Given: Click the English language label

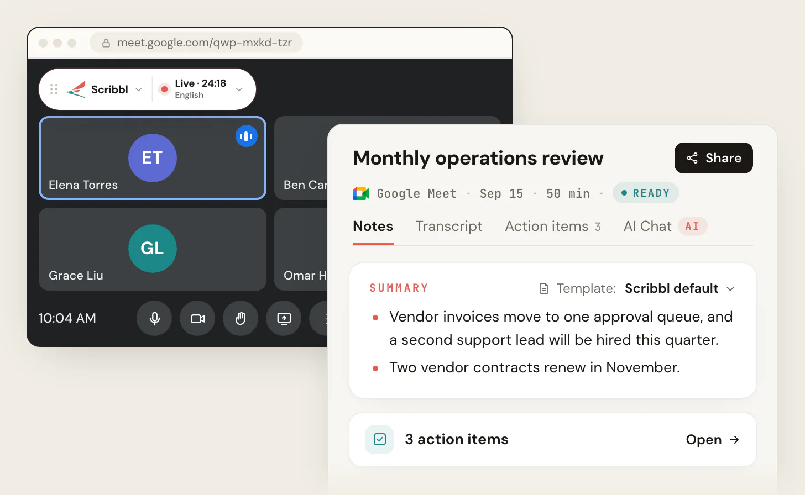Looking at the screenshot, I should click(x=189, y=95).
